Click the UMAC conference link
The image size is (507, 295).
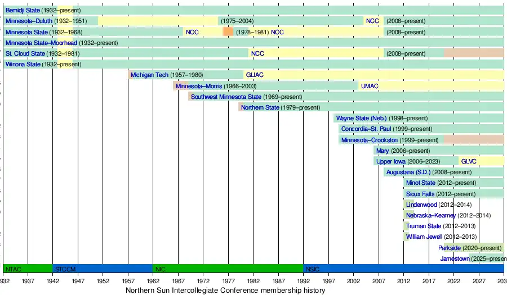tap(370, 86)
